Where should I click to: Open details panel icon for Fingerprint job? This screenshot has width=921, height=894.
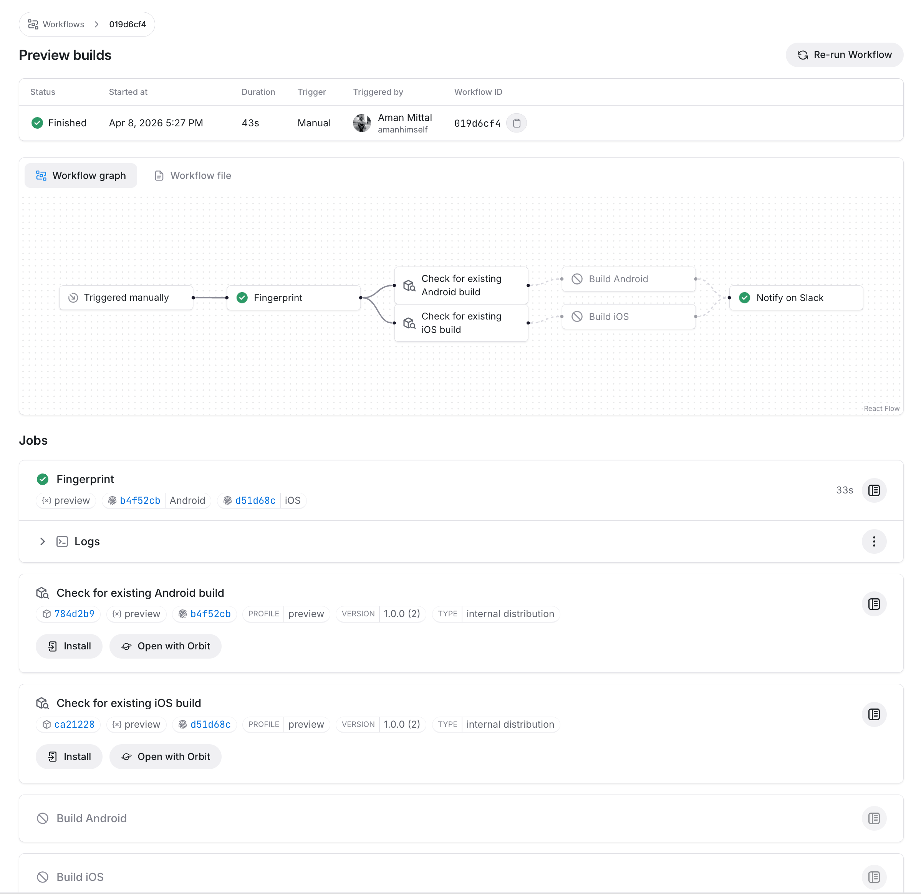pos(874,490)
